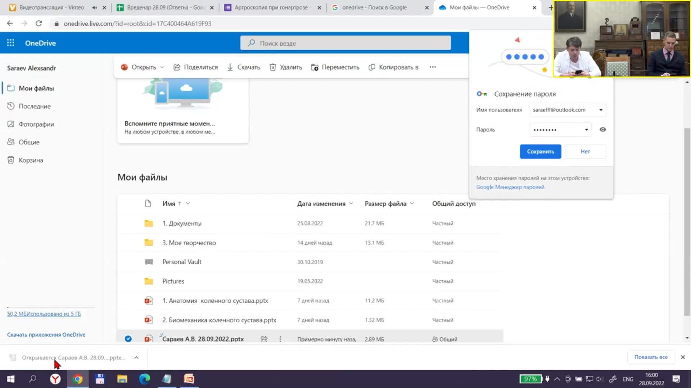Click the Share icon in the toolbar
The height and width of the screenshot is (388, 691).
coord(177,67)
